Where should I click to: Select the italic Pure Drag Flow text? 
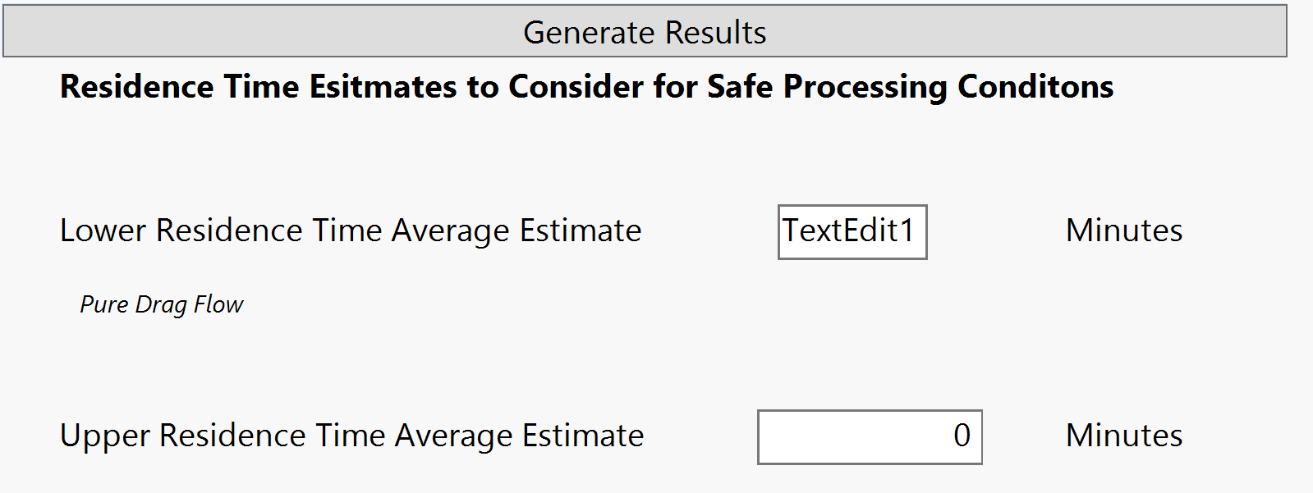(161, 304)
